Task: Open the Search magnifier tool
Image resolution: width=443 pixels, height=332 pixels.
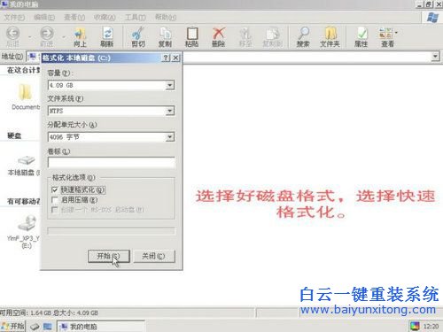Action: (303, 34)
